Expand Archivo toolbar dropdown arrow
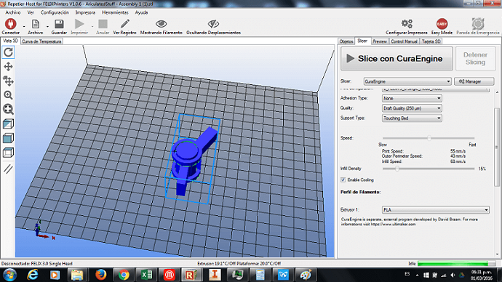The image size is (502, 282). 47,27
